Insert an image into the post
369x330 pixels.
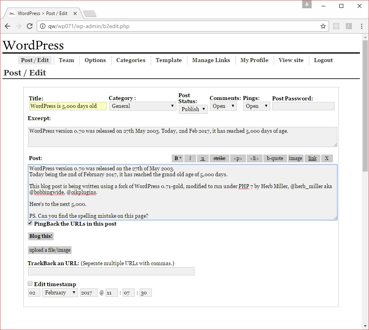click(x=295, y=158)
